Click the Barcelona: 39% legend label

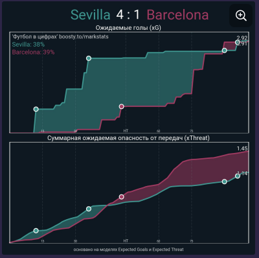click(x=33, y=52)
